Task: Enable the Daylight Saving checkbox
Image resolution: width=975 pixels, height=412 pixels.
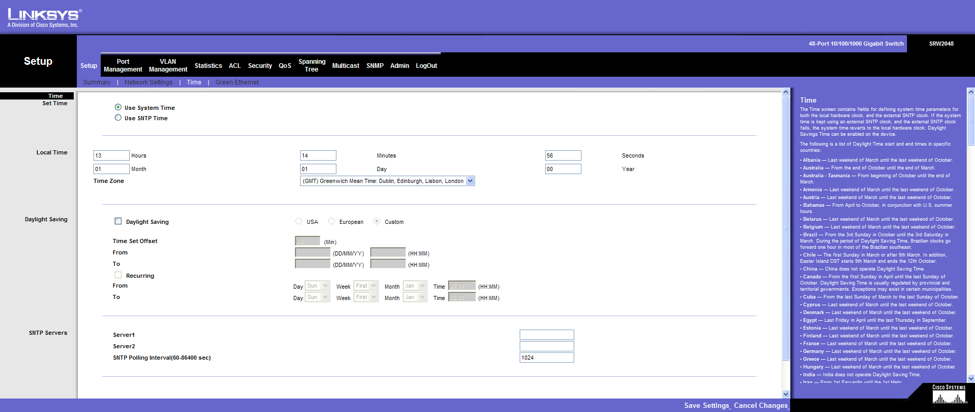Action: (x=118, y=221)
